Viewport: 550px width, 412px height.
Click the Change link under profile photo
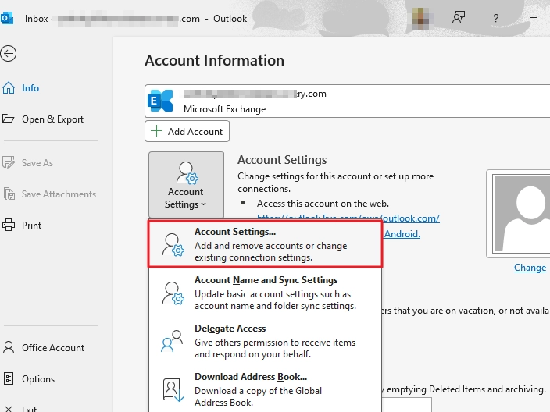click(x=530, y=268)
